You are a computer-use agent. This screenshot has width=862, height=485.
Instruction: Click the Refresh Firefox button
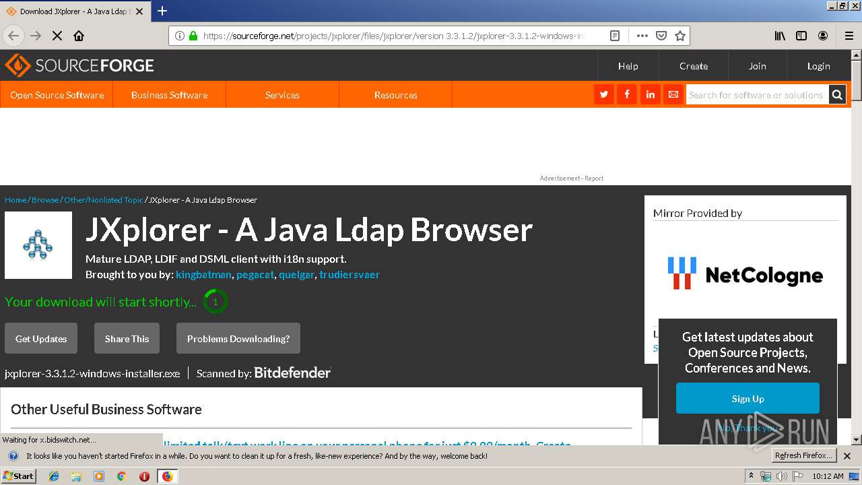[x=803, y=455]
